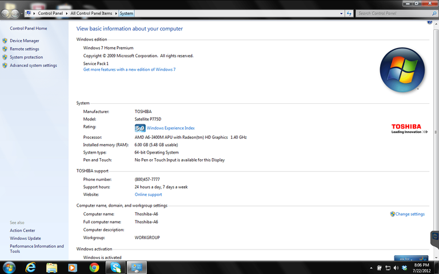Open the help question mark icon

pyautogui.click(x=429, y=22)
